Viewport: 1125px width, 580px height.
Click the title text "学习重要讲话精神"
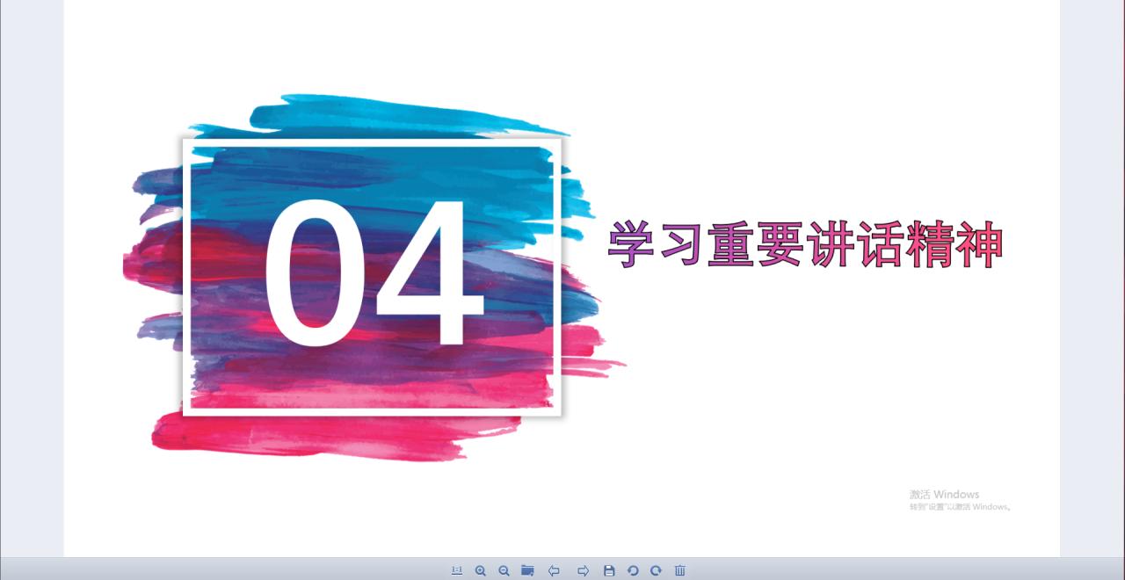click(804, 244)
